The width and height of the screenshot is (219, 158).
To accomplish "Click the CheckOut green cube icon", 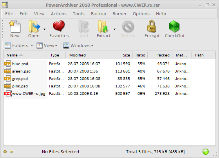I will 174,26.
